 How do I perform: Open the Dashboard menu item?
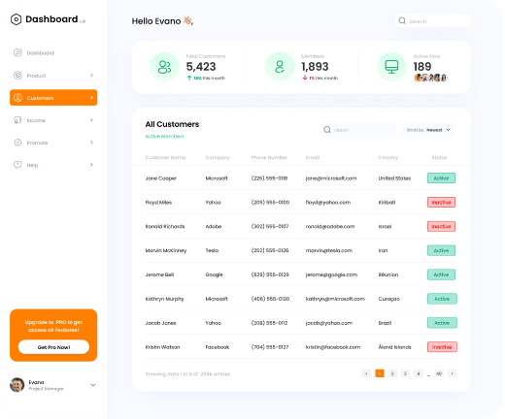53,52
